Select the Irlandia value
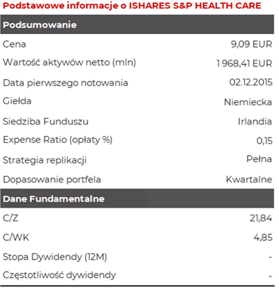Screen dimensions: 279x293 (x=255, y=122)
